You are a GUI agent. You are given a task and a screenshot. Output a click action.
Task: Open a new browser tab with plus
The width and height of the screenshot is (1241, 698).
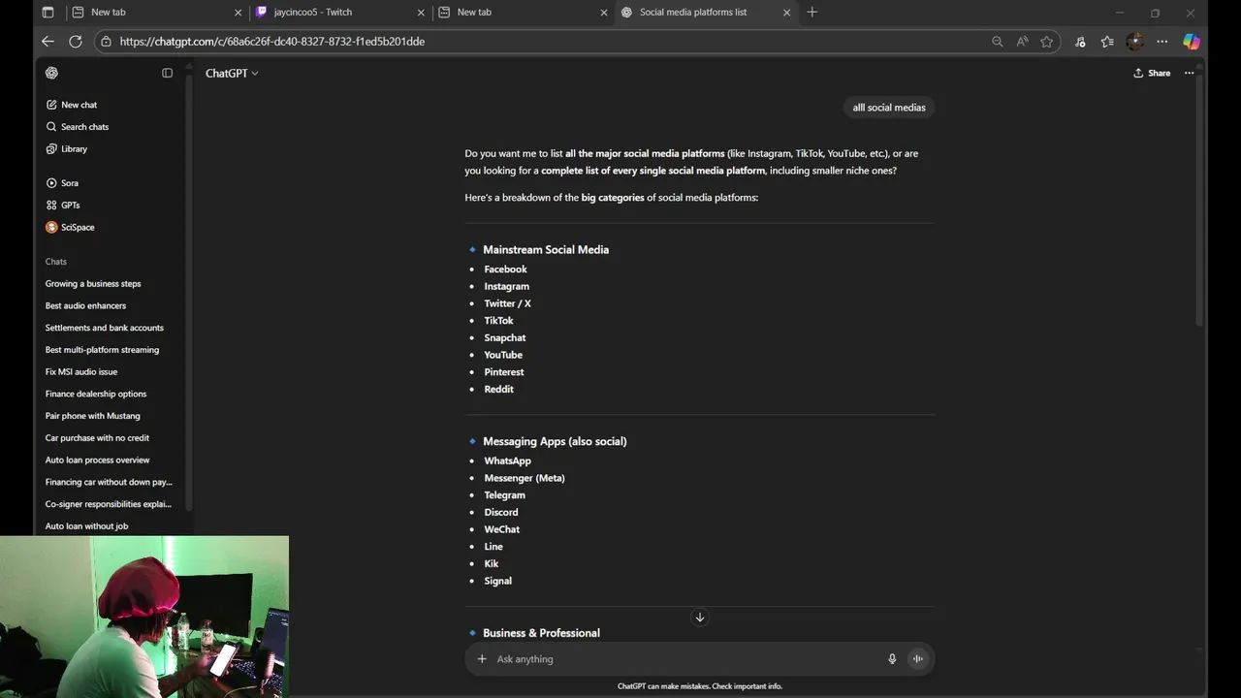coord(812,13)
